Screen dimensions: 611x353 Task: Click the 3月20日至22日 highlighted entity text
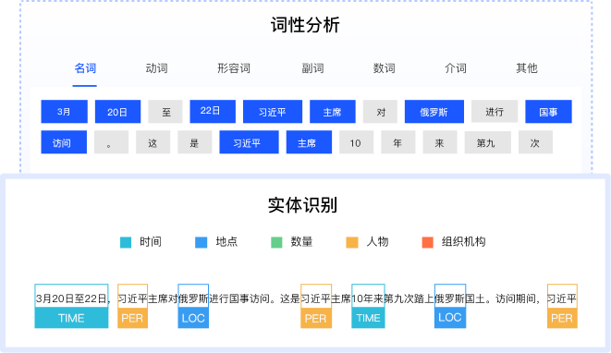tap(71, 298)
